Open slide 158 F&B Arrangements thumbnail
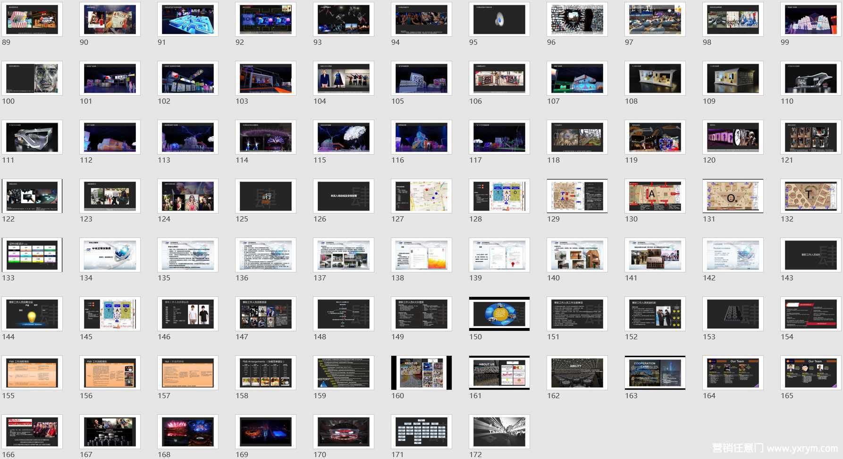Viewport: 843px width, 459px height. coord(265,373)
